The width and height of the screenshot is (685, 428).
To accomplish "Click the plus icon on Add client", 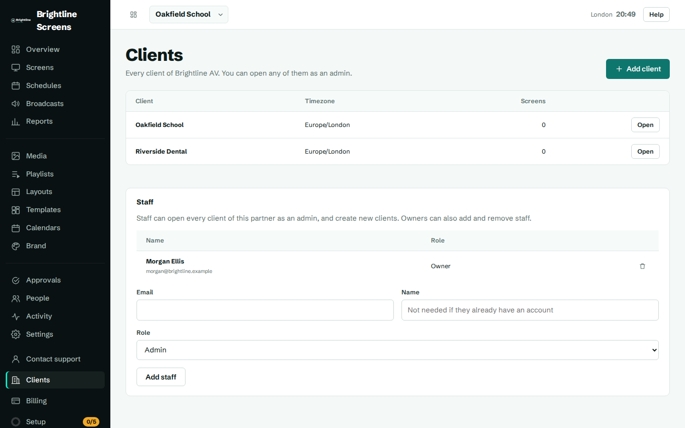I will [x=619, y=69].
